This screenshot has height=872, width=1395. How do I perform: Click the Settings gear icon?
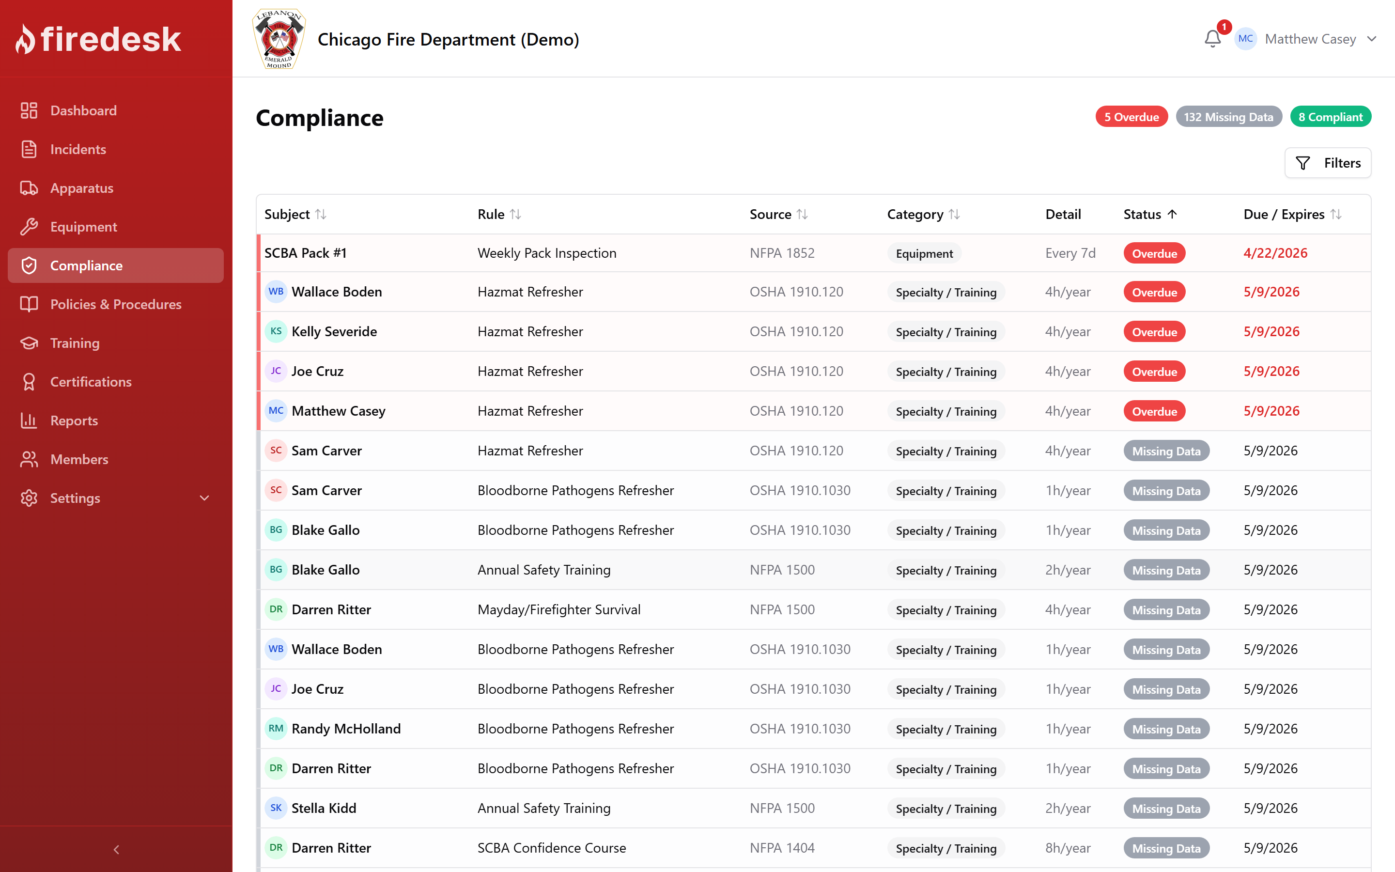(x=29, y=498)
